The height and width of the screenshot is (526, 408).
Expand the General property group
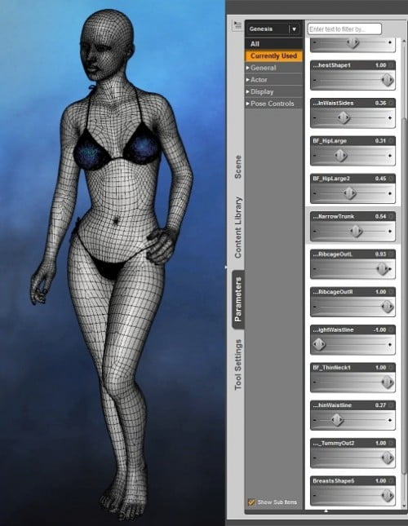pyautogui.click(x=247, y=68)
